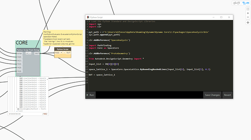Collapse the List tree item in watch preview
The width and height of the screenshot is (251, 140).
[17, 111]
